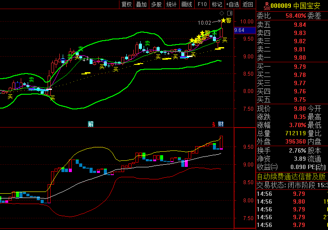Open the 叠加 overlay option
328x230 pixels.
click(x=141, y=4)
